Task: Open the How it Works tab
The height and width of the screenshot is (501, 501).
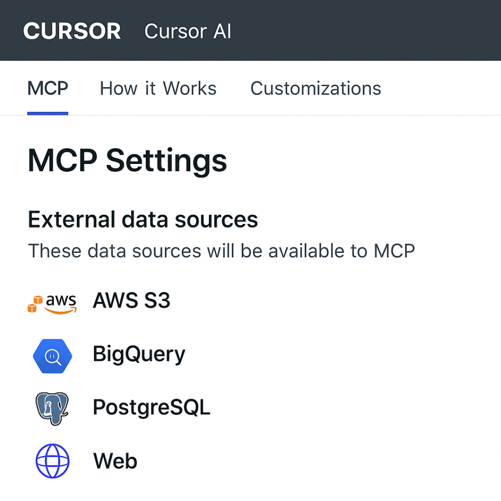Action: pos(158,88)
